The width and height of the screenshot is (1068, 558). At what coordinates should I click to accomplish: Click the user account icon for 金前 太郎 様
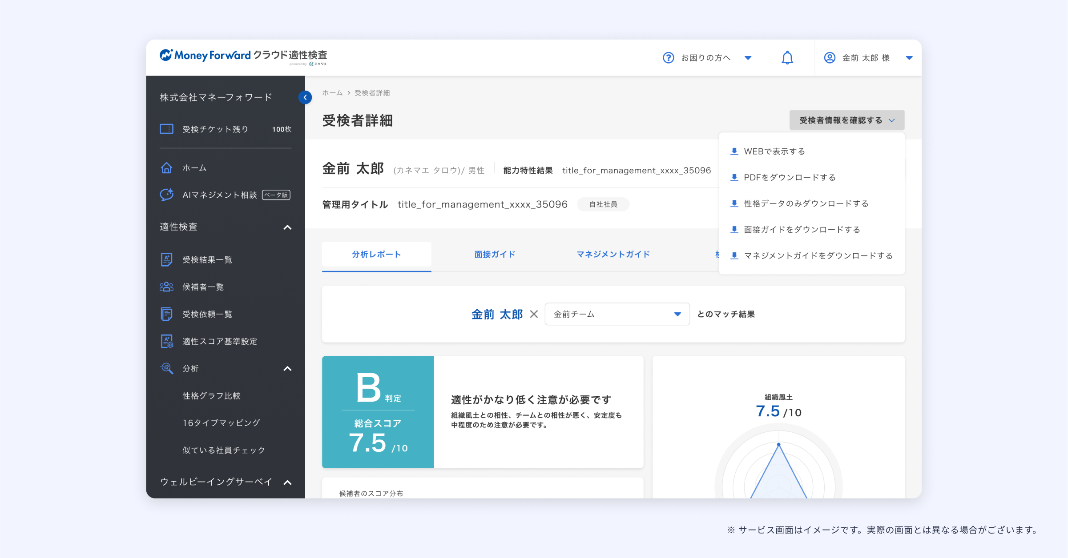829,57
